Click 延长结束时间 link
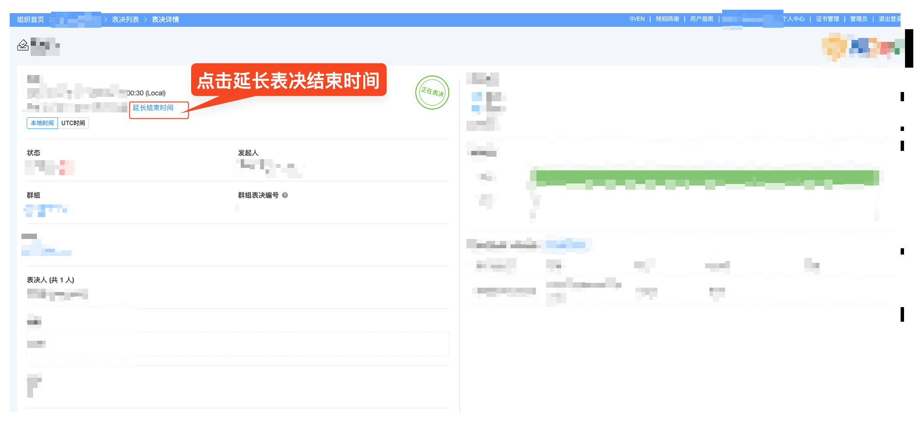 pos(153,108)
